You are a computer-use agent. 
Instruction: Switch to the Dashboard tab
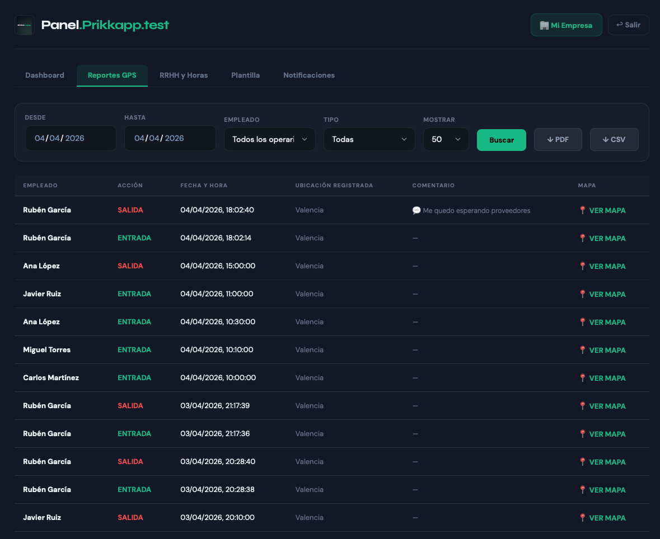point(45,75)
